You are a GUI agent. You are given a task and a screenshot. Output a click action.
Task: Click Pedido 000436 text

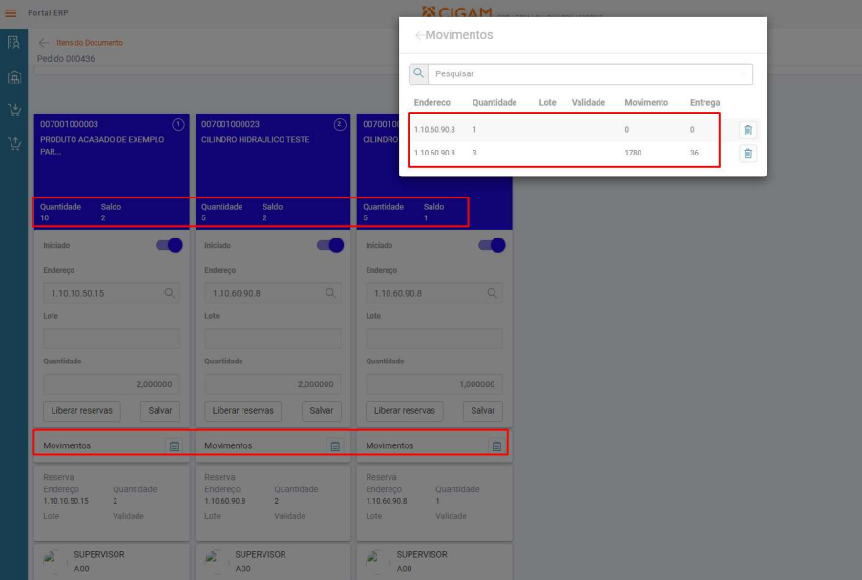[x=66, y=59]
